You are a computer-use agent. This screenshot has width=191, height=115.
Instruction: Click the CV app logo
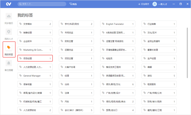click(x=9, y=4)
